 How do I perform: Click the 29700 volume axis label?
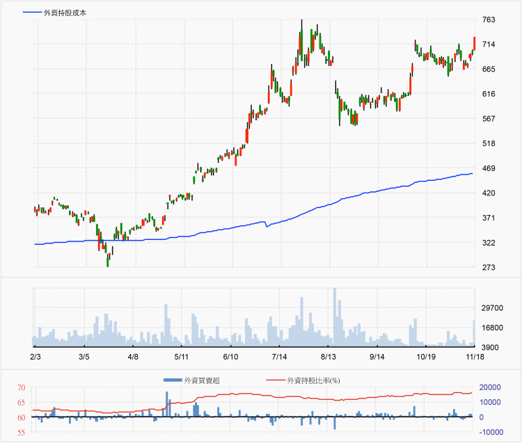pos(492,307)
